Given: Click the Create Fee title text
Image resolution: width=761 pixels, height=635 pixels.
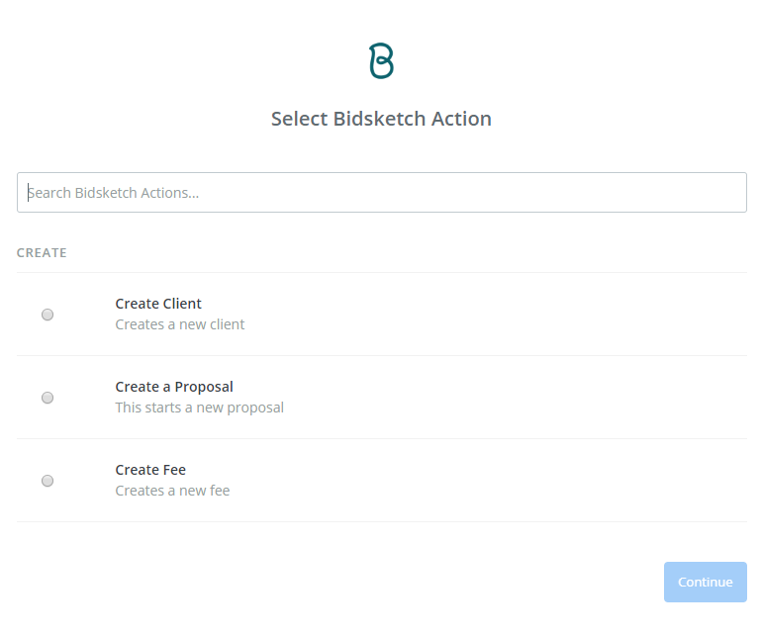Looking at the screenshot, I should (150, 470).
